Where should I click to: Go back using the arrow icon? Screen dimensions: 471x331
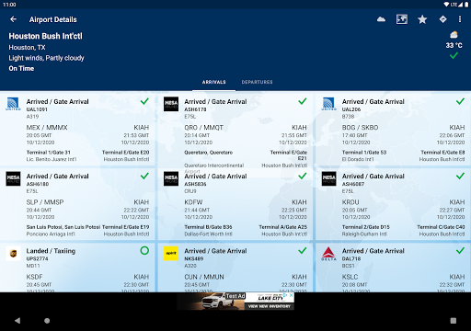click(13, 19)
